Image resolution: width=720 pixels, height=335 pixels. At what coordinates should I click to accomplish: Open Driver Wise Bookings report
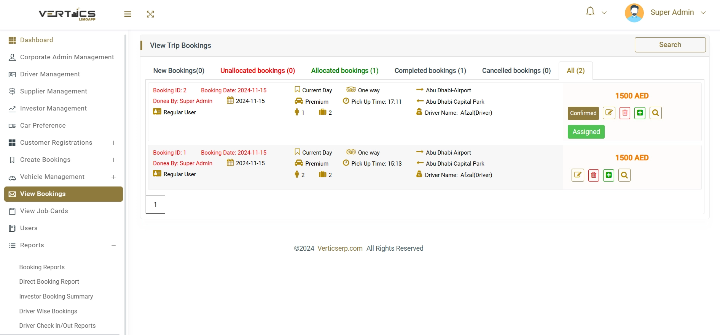[x=48, y=311]
